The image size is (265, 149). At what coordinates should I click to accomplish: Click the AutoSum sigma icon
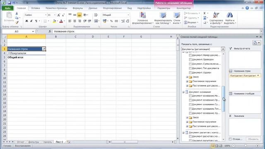tap(205, 13)
